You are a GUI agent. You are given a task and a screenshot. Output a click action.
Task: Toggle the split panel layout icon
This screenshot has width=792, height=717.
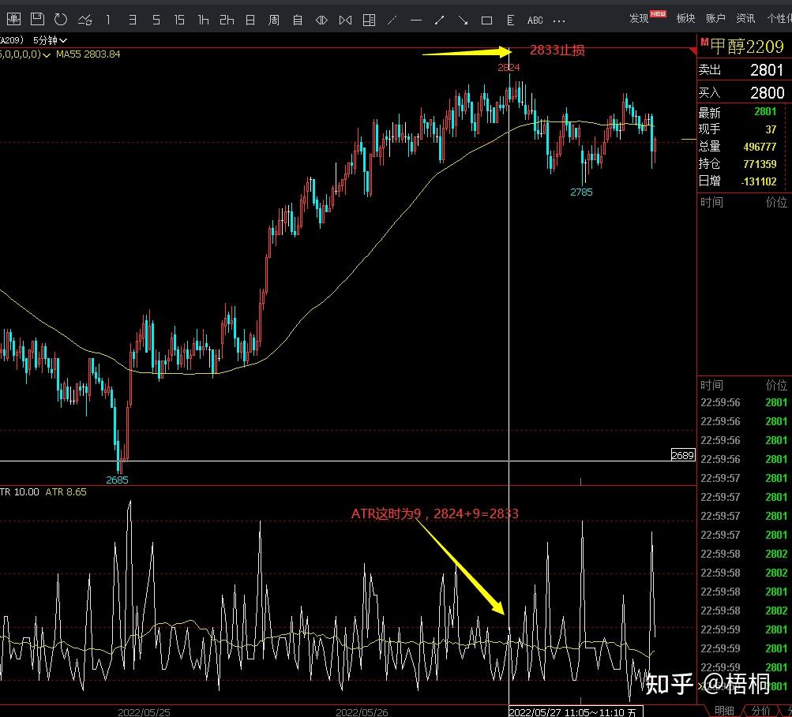370,21
